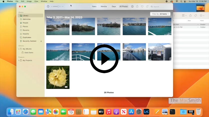This screenshot has width=209, height=117.
Task: Switch to the Years view
Action: (x=94, y=6)
